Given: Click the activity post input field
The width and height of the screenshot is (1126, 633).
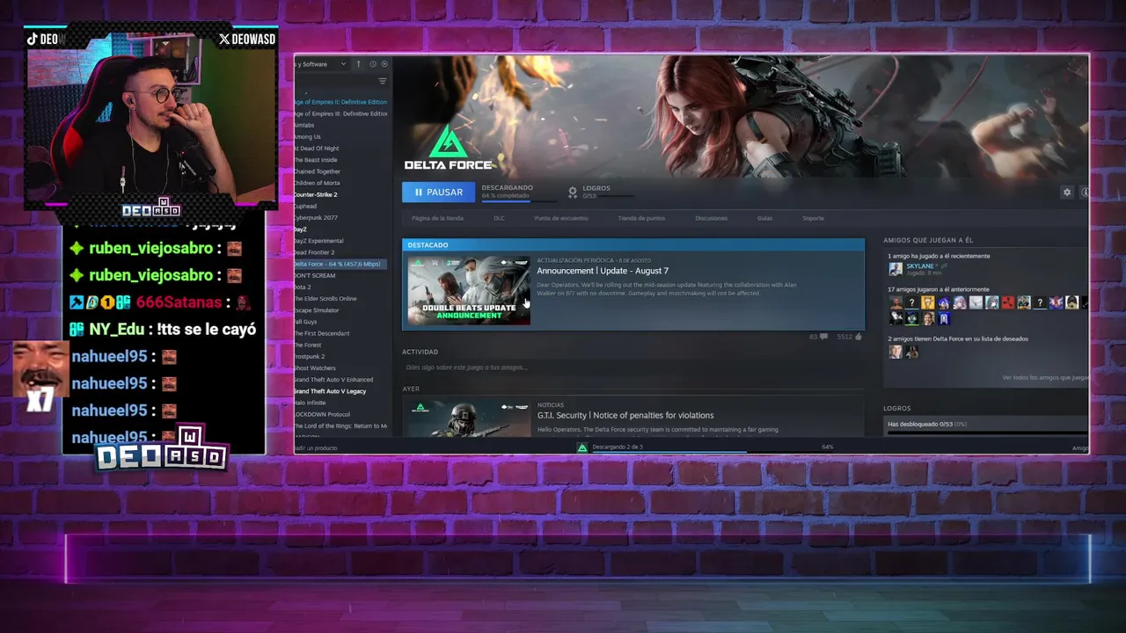Looking at the screenshot, I should [x=632, y=367].
